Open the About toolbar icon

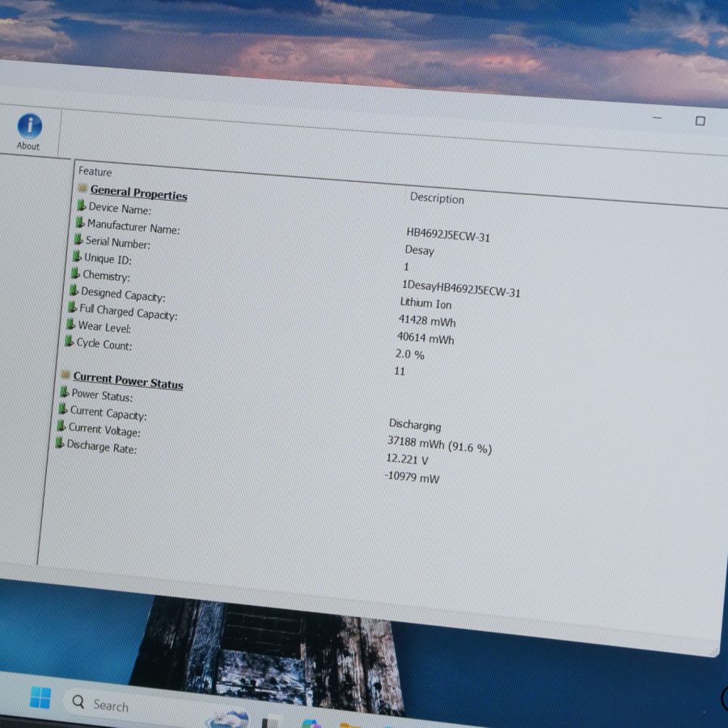(29, 133)
